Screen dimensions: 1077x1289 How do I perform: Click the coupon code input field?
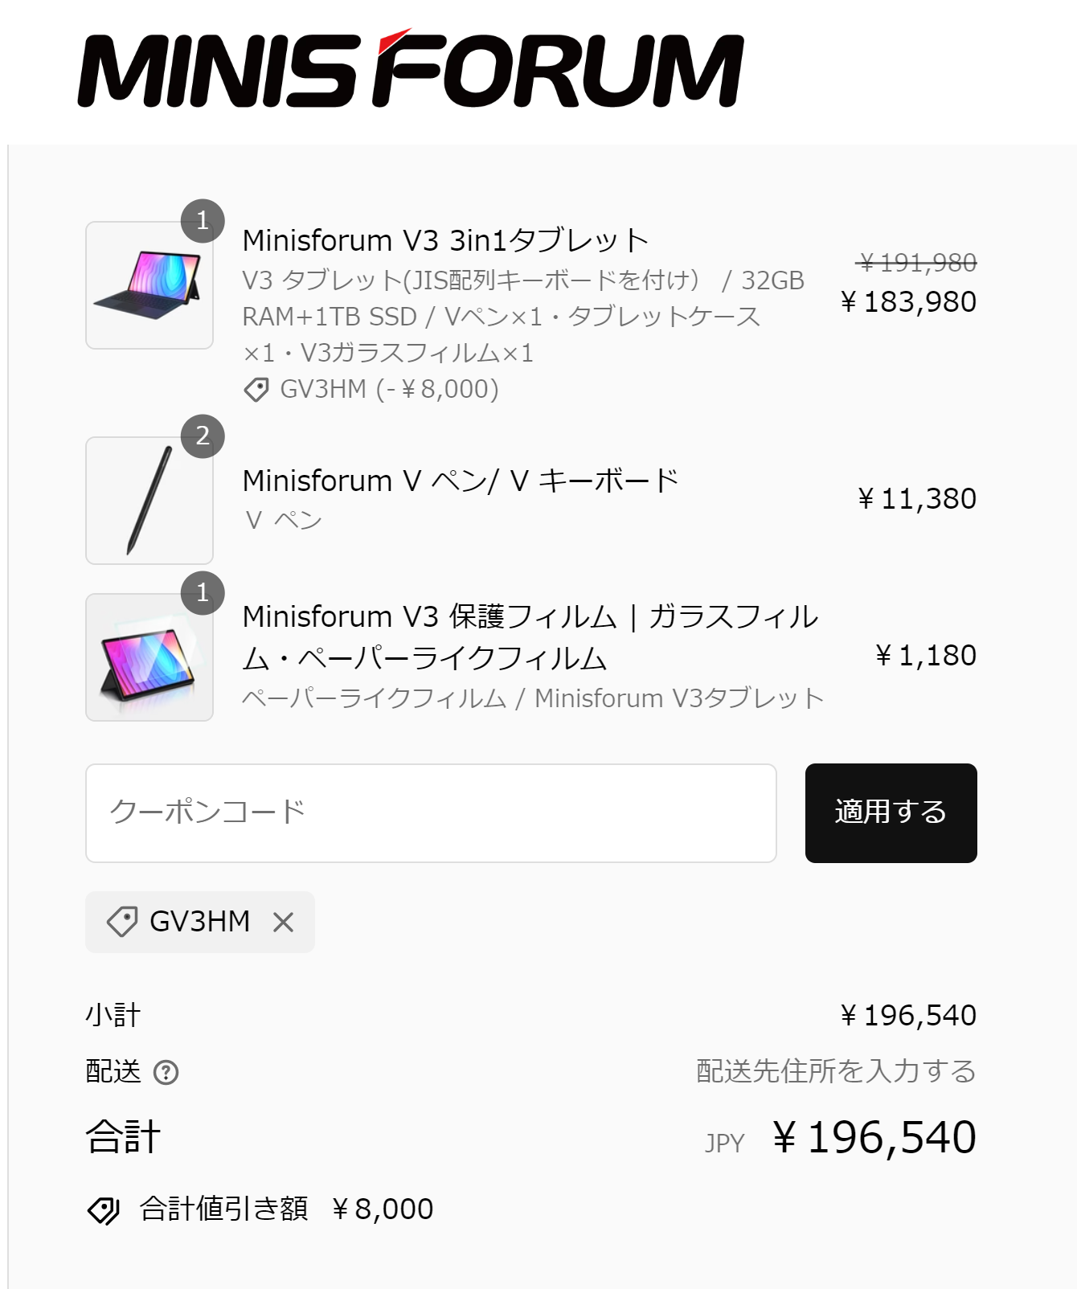431,812
